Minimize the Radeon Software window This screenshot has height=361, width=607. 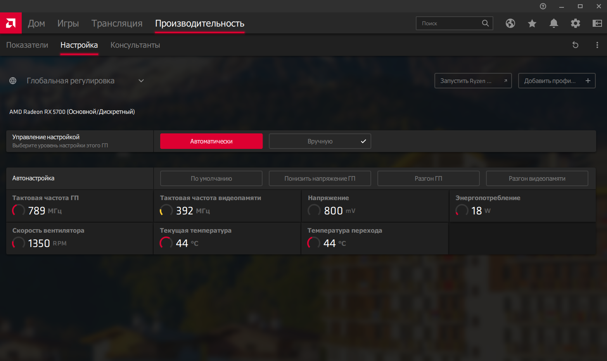pyautogui.click(x=562, y=6)
